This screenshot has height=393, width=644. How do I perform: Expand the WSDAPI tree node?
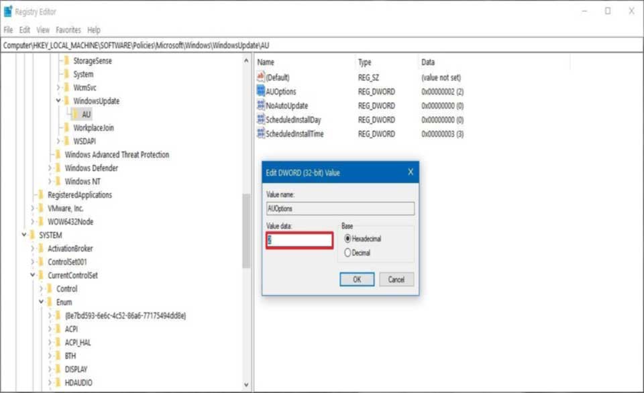coord(58,141)
